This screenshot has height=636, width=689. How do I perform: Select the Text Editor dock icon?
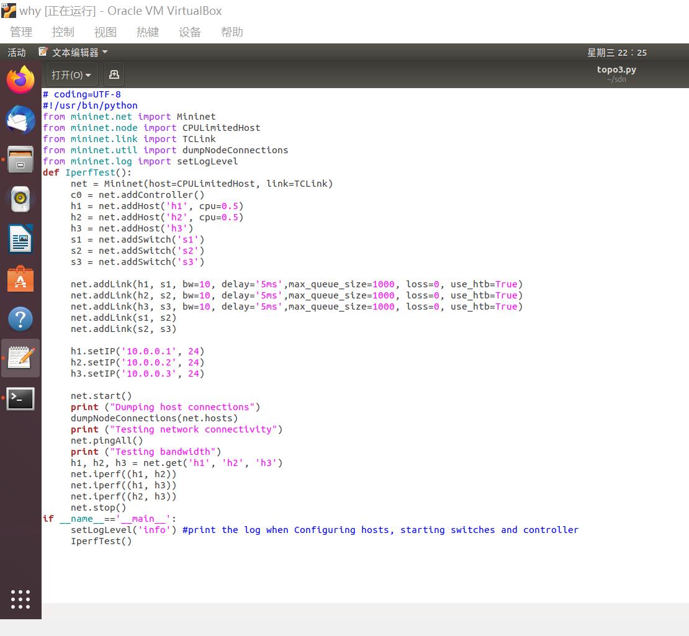(x=20, y=358)
